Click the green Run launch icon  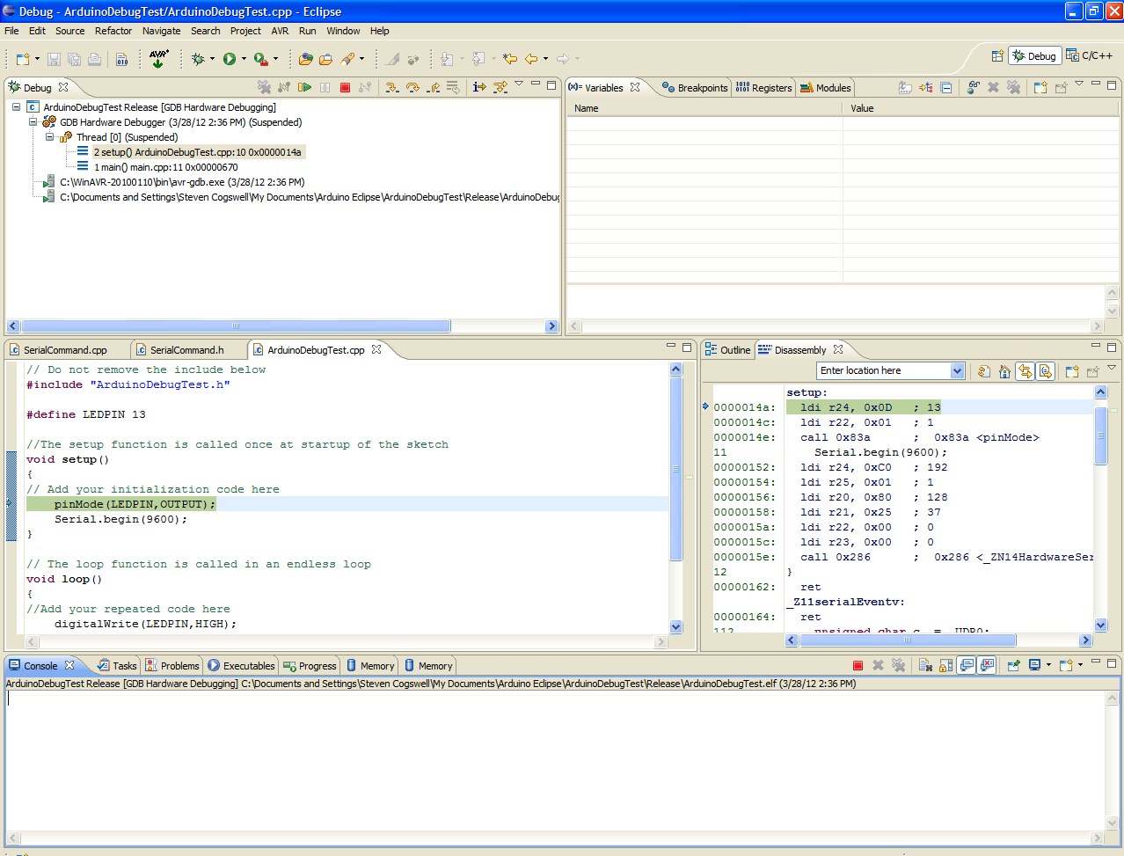pos(230,59)
